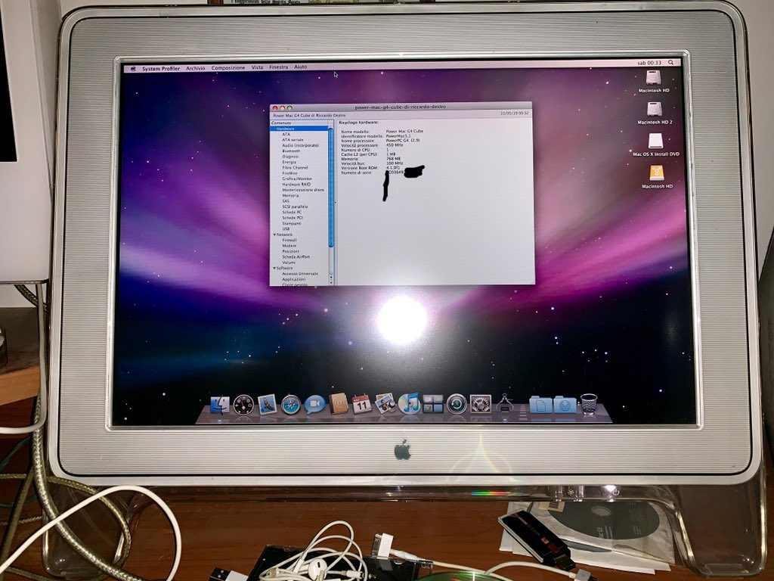Select Posizioni under Network

click(291, 251)
